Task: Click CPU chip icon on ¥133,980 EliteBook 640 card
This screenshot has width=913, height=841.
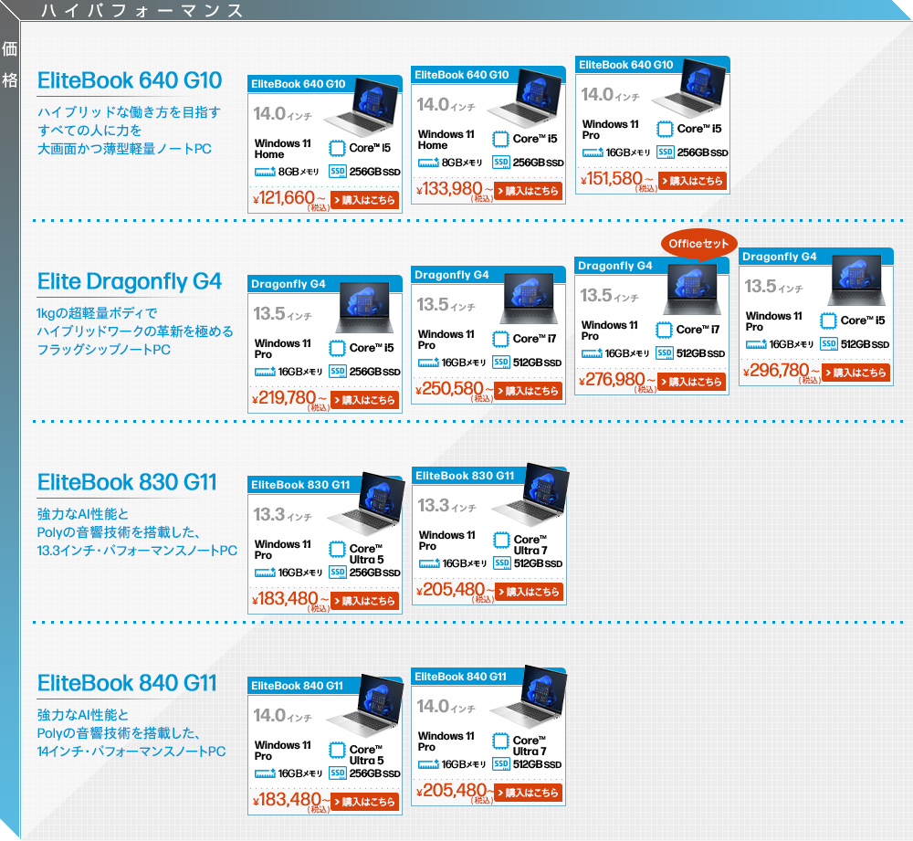Action: tap(500, 139)
